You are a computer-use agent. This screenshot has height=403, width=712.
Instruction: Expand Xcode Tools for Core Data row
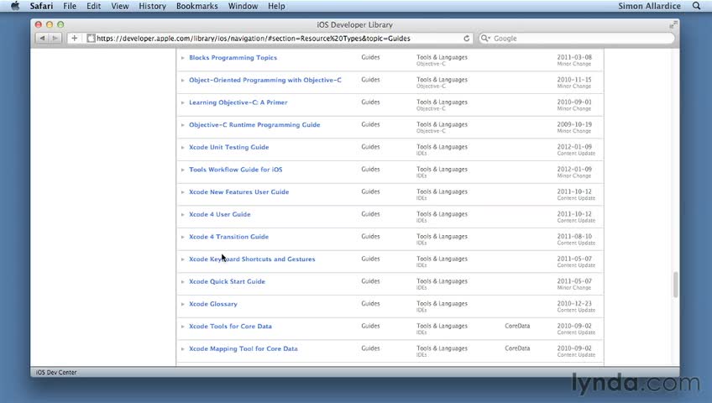click(x=182, y=327)
